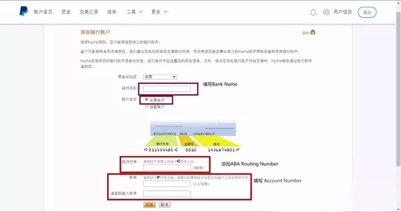The image size is (401, 212).
Task: Click the 请重新输入账号 field
Action: coord(167,194)
